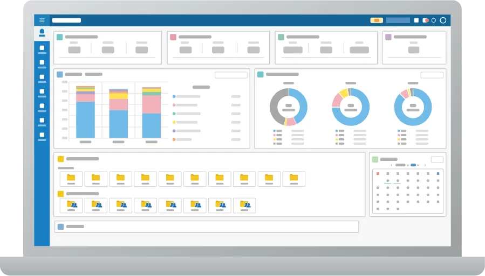Click the green square icon of the calendar panel

point(375,159)
